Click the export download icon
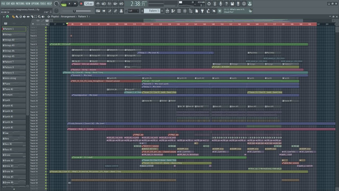This screenshot has width=339, height=191. tap(250, 4)
